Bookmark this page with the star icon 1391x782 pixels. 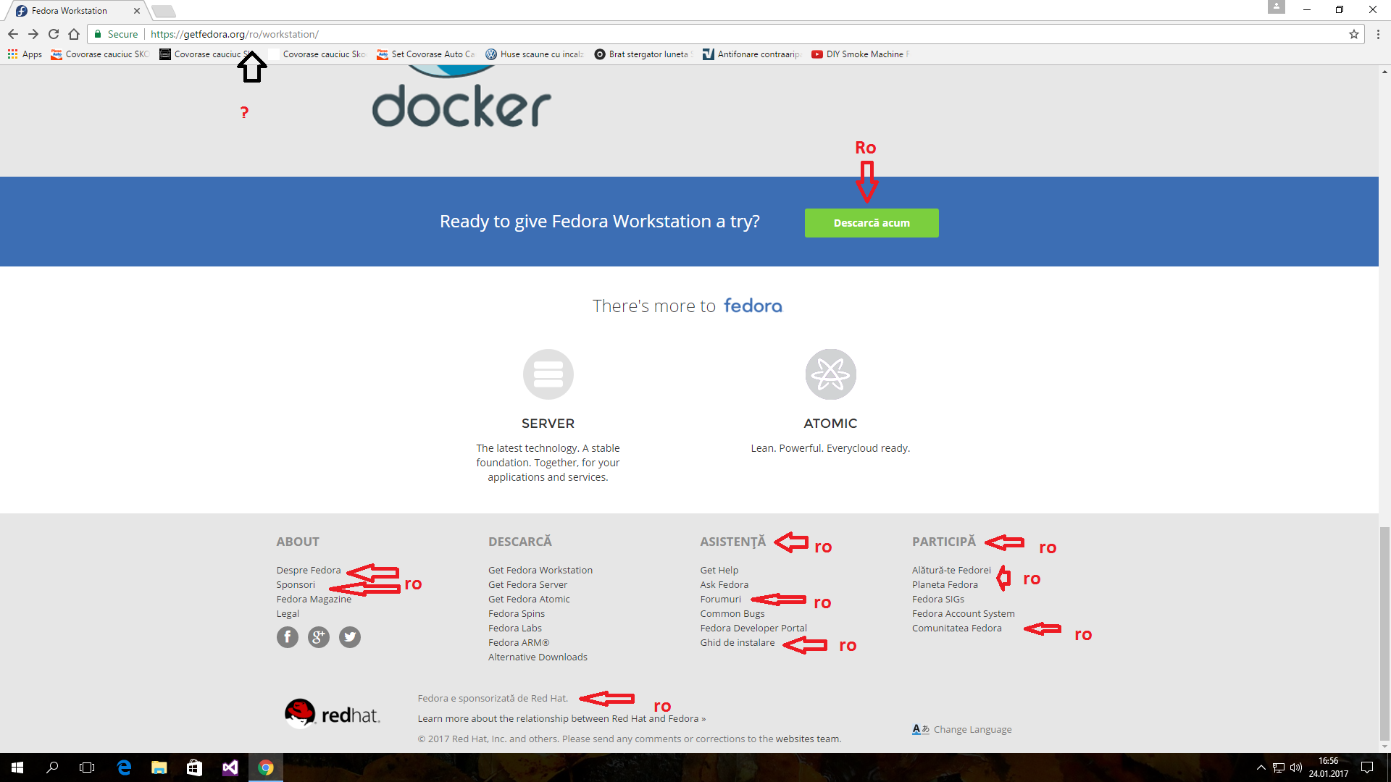[x=1353, y=34]
